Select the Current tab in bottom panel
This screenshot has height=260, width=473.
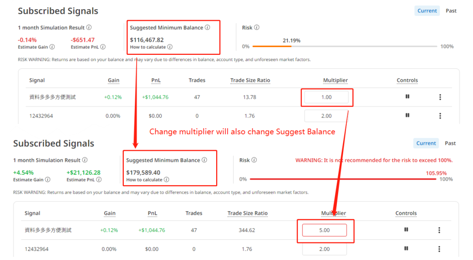click(426, 143)
